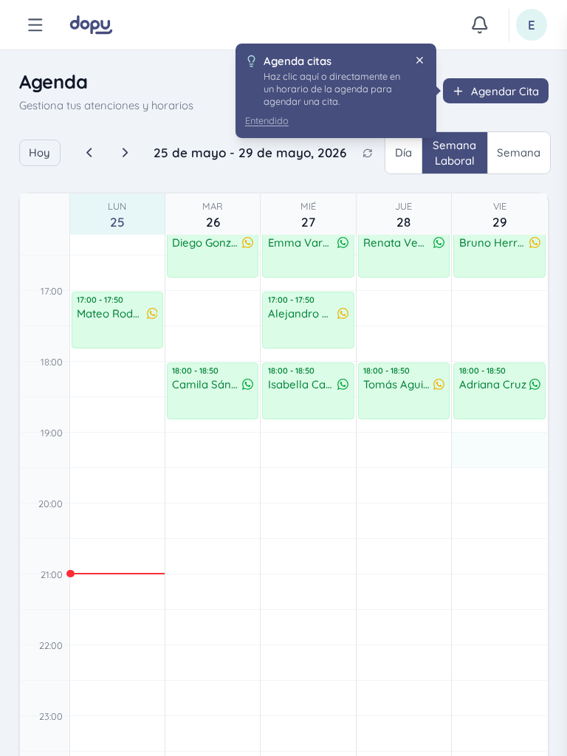This screenshot has height=756, width=567.
Task: Open the user avatar E menu
Action: 532,24
